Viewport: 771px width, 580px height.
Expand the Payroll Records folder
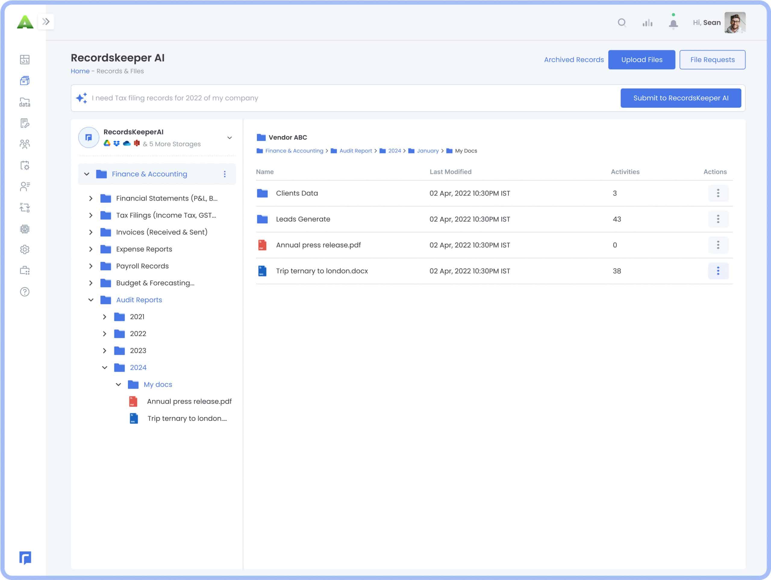91,266
